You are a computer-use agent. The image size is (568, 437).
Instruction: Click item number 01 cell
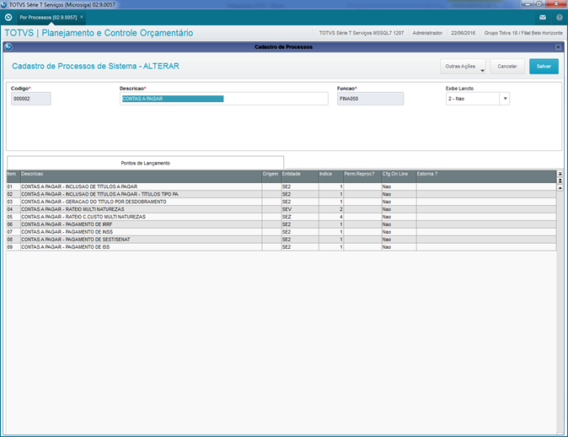click(x=13, y=186)
